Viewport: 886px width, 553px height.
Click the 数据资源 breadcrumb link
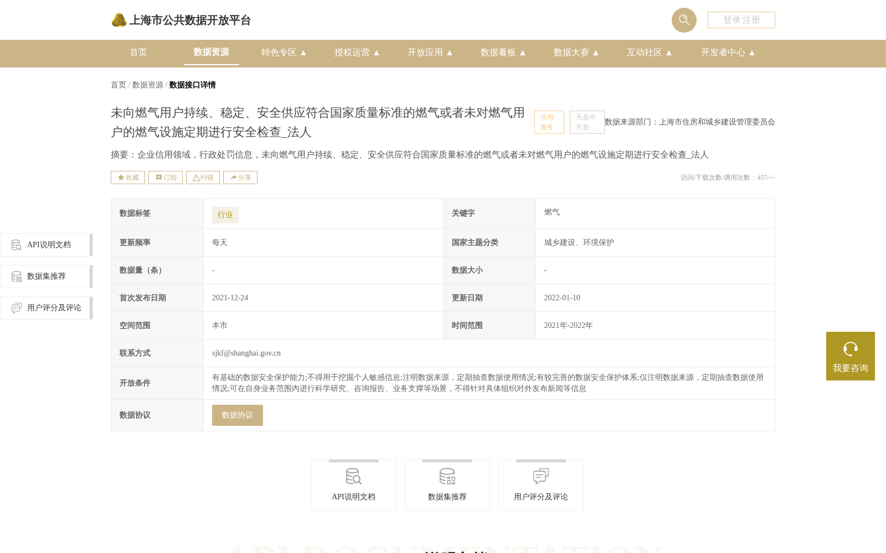click(148, 85)
